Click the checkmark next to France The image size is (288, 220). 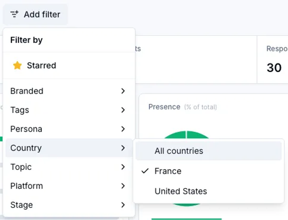pyautogui.click(x=145, y=171)
